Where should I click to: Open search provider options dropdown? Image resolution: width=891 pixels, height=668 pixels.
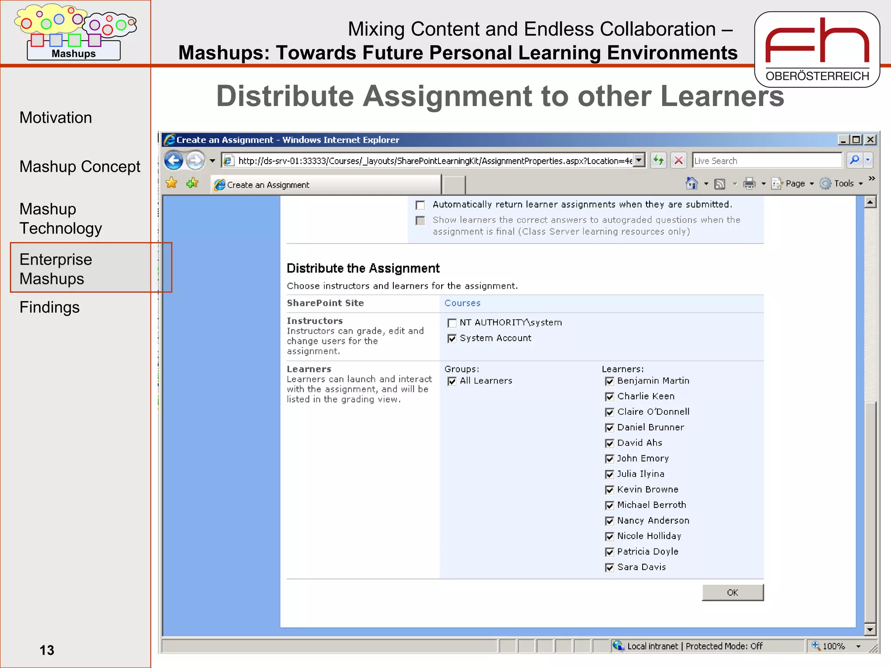tap(868, 160)
